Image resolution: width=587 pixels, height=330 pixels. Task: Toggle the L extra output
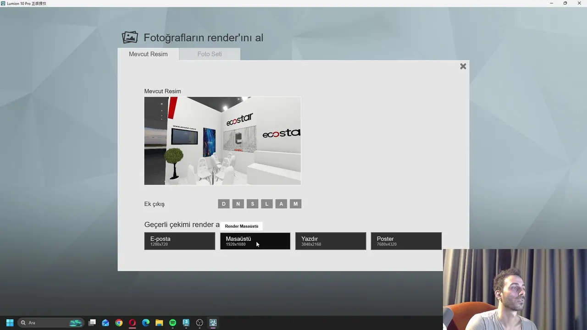[x=267, y=204]
